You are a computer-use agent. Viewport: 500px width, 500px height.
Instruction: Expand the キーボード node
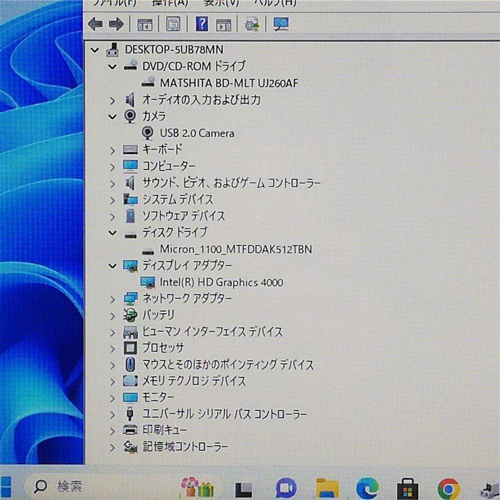point(112,150)
